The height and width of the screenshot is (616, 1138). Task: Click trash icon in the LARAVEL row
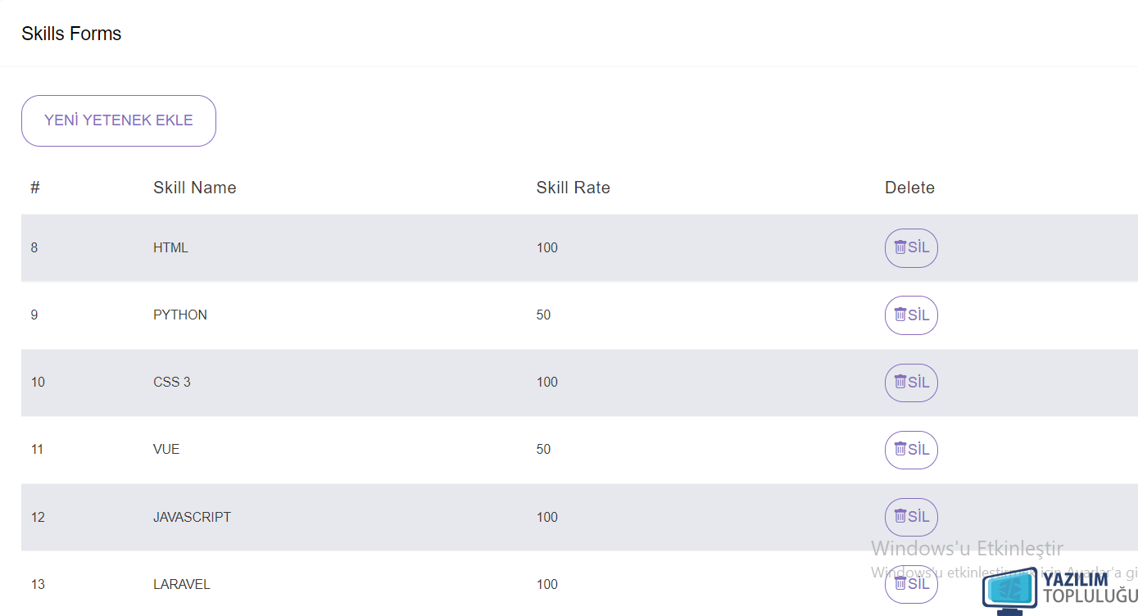tap(900, 583)
